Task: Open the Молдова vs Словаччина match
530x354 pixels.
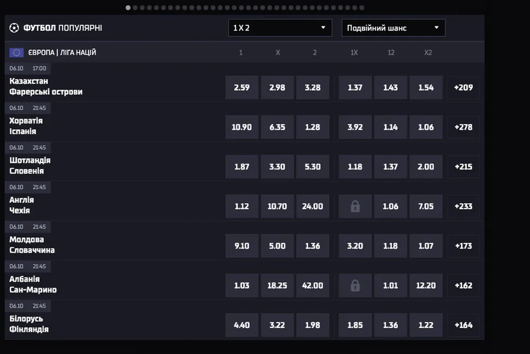Action: (x=32, y=245)
